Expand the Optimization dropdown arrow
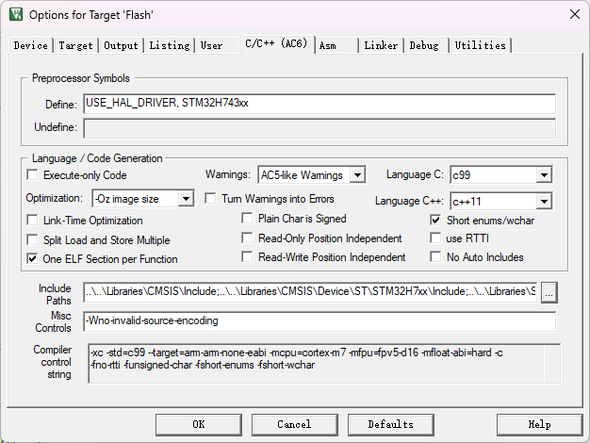Viewport: 590px width, 443px height. tap(186, 198)
